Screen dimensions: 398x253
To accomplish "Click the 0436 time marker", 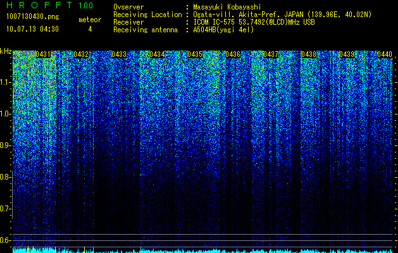I will (x=233, y=54).
